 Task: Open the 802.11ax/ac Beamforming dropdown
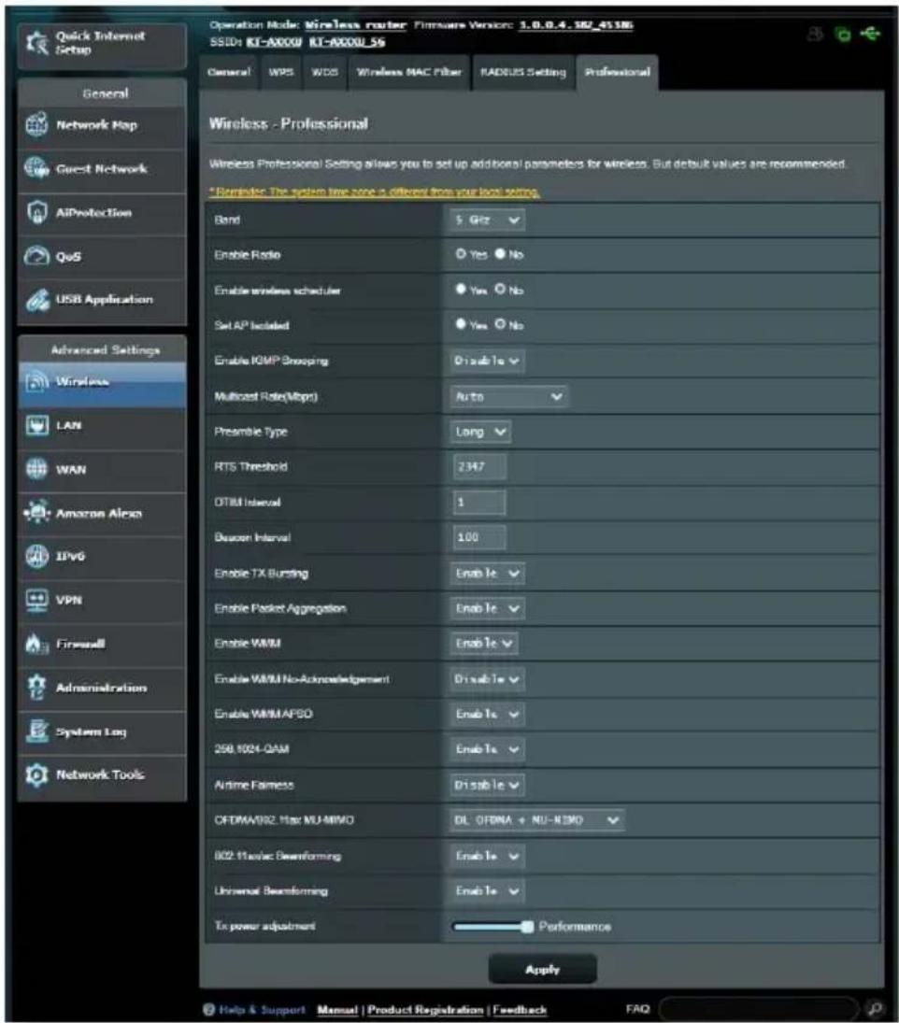[x=487, y=856]
